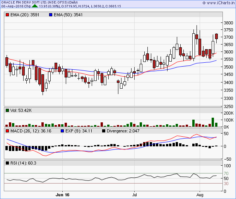Click the 'Jun 16' date axis label

(x=62, y=195)
